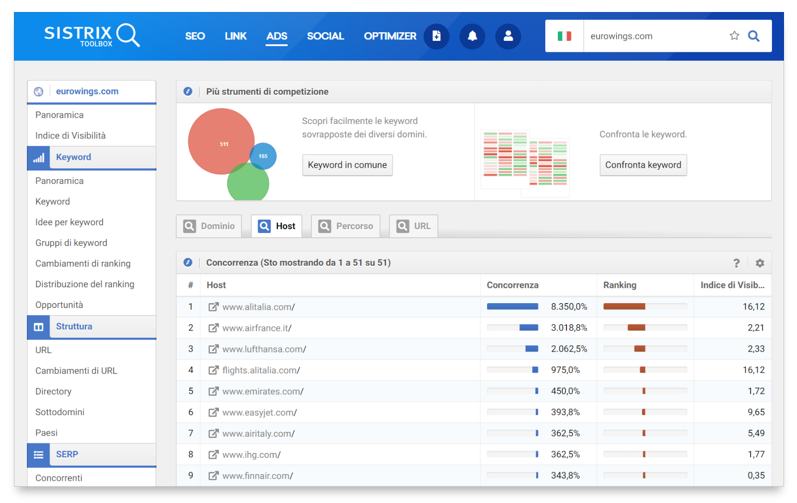Open the notifications bell icon
The width and height of the screenshot is (797, 503).
(473, 36)
